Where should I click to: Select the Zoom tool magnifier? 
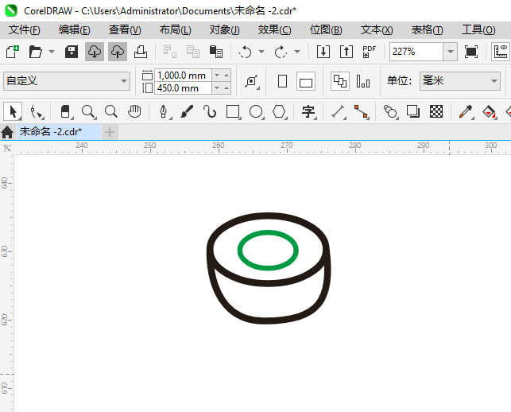pyautogui.click(x=89, y=111)
